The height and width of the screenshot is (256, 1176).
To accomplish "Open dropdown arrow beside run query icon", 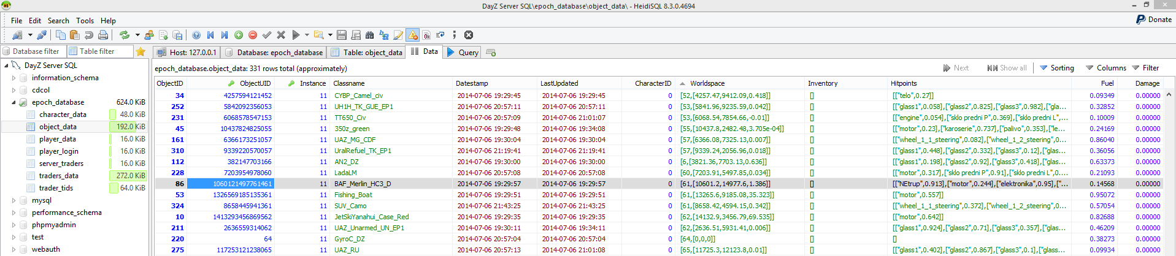I will point(307,35).
